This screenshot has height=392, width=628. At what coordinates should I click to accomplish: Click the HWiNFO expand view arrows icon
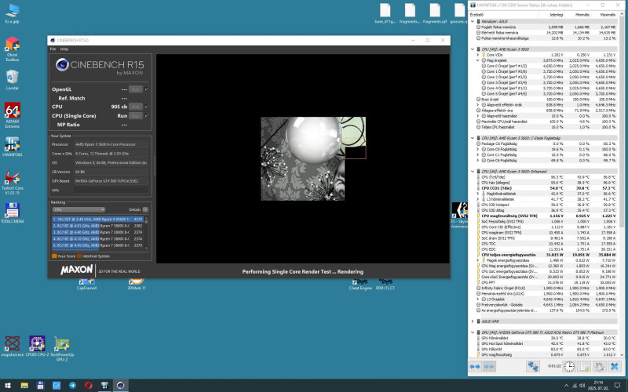coord(476,366)
